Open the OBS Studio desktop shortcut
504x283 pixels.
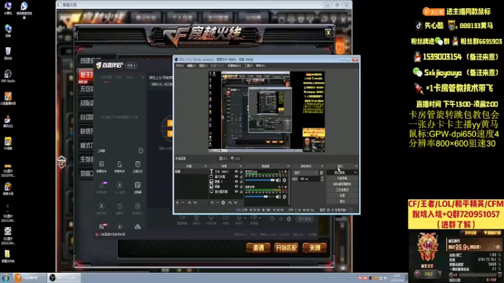(x=8, y=76)
